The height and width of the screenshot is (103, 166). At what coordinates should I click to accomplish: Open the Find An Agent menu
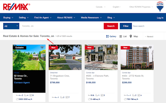tap(43, 18)
